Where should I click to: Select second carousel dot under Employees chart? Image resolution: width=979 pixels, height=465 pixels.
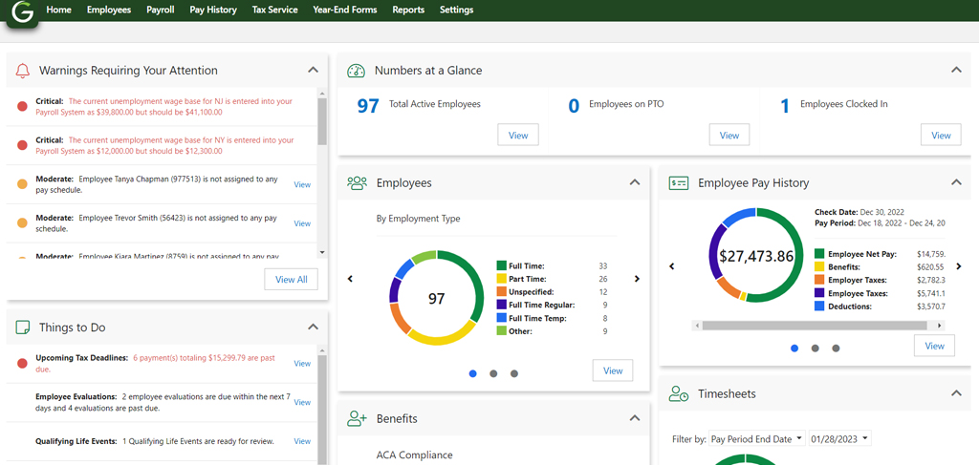pos(493,373)
